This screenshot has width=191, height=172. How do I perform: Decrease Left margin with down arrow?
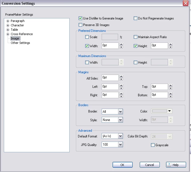coord(121,88)
